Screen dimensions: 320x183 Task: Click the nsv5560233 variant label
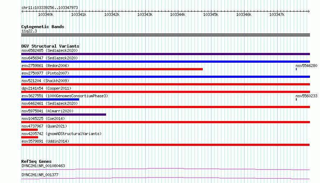[x=306, y=96]
